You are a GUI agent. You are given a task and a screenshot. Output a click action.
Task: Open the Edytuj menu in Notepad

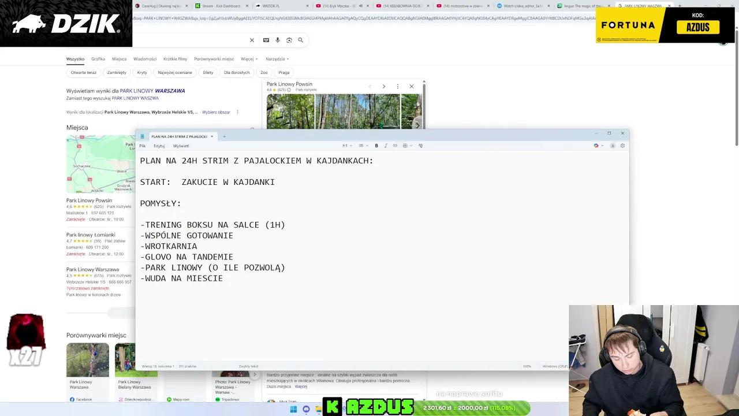(159, 146)
